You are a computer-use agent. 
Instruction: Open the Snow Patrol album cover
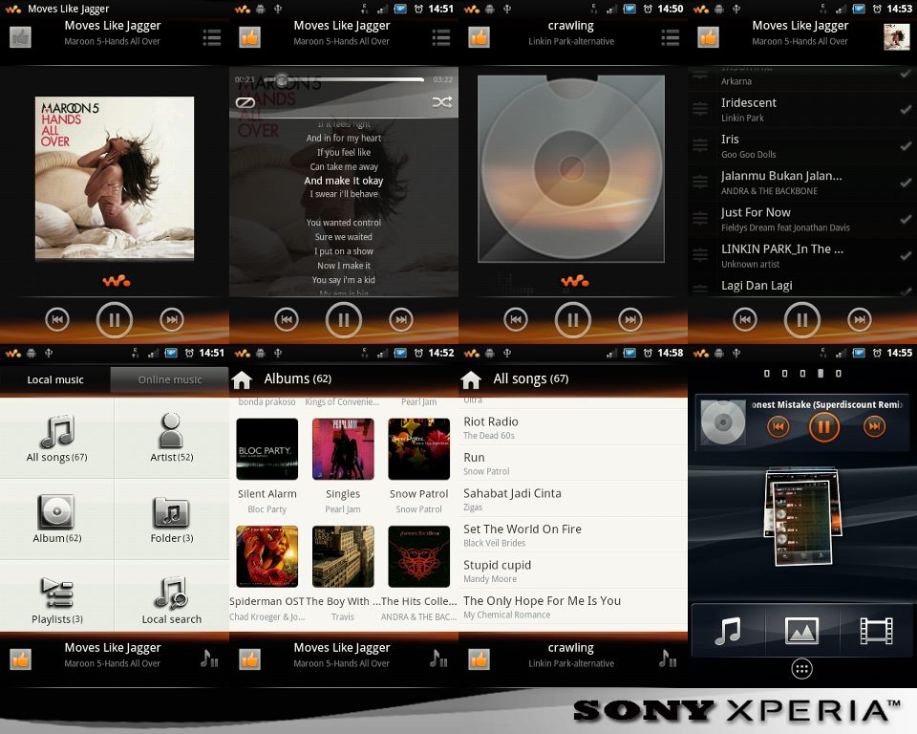418,449
